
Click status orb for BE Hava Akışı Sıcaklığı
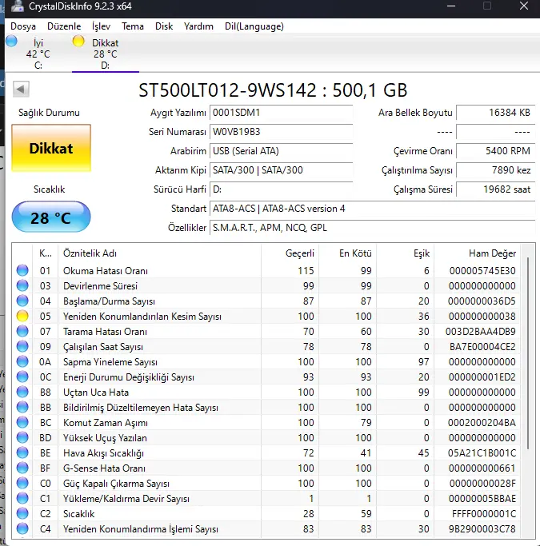point(22,453)
